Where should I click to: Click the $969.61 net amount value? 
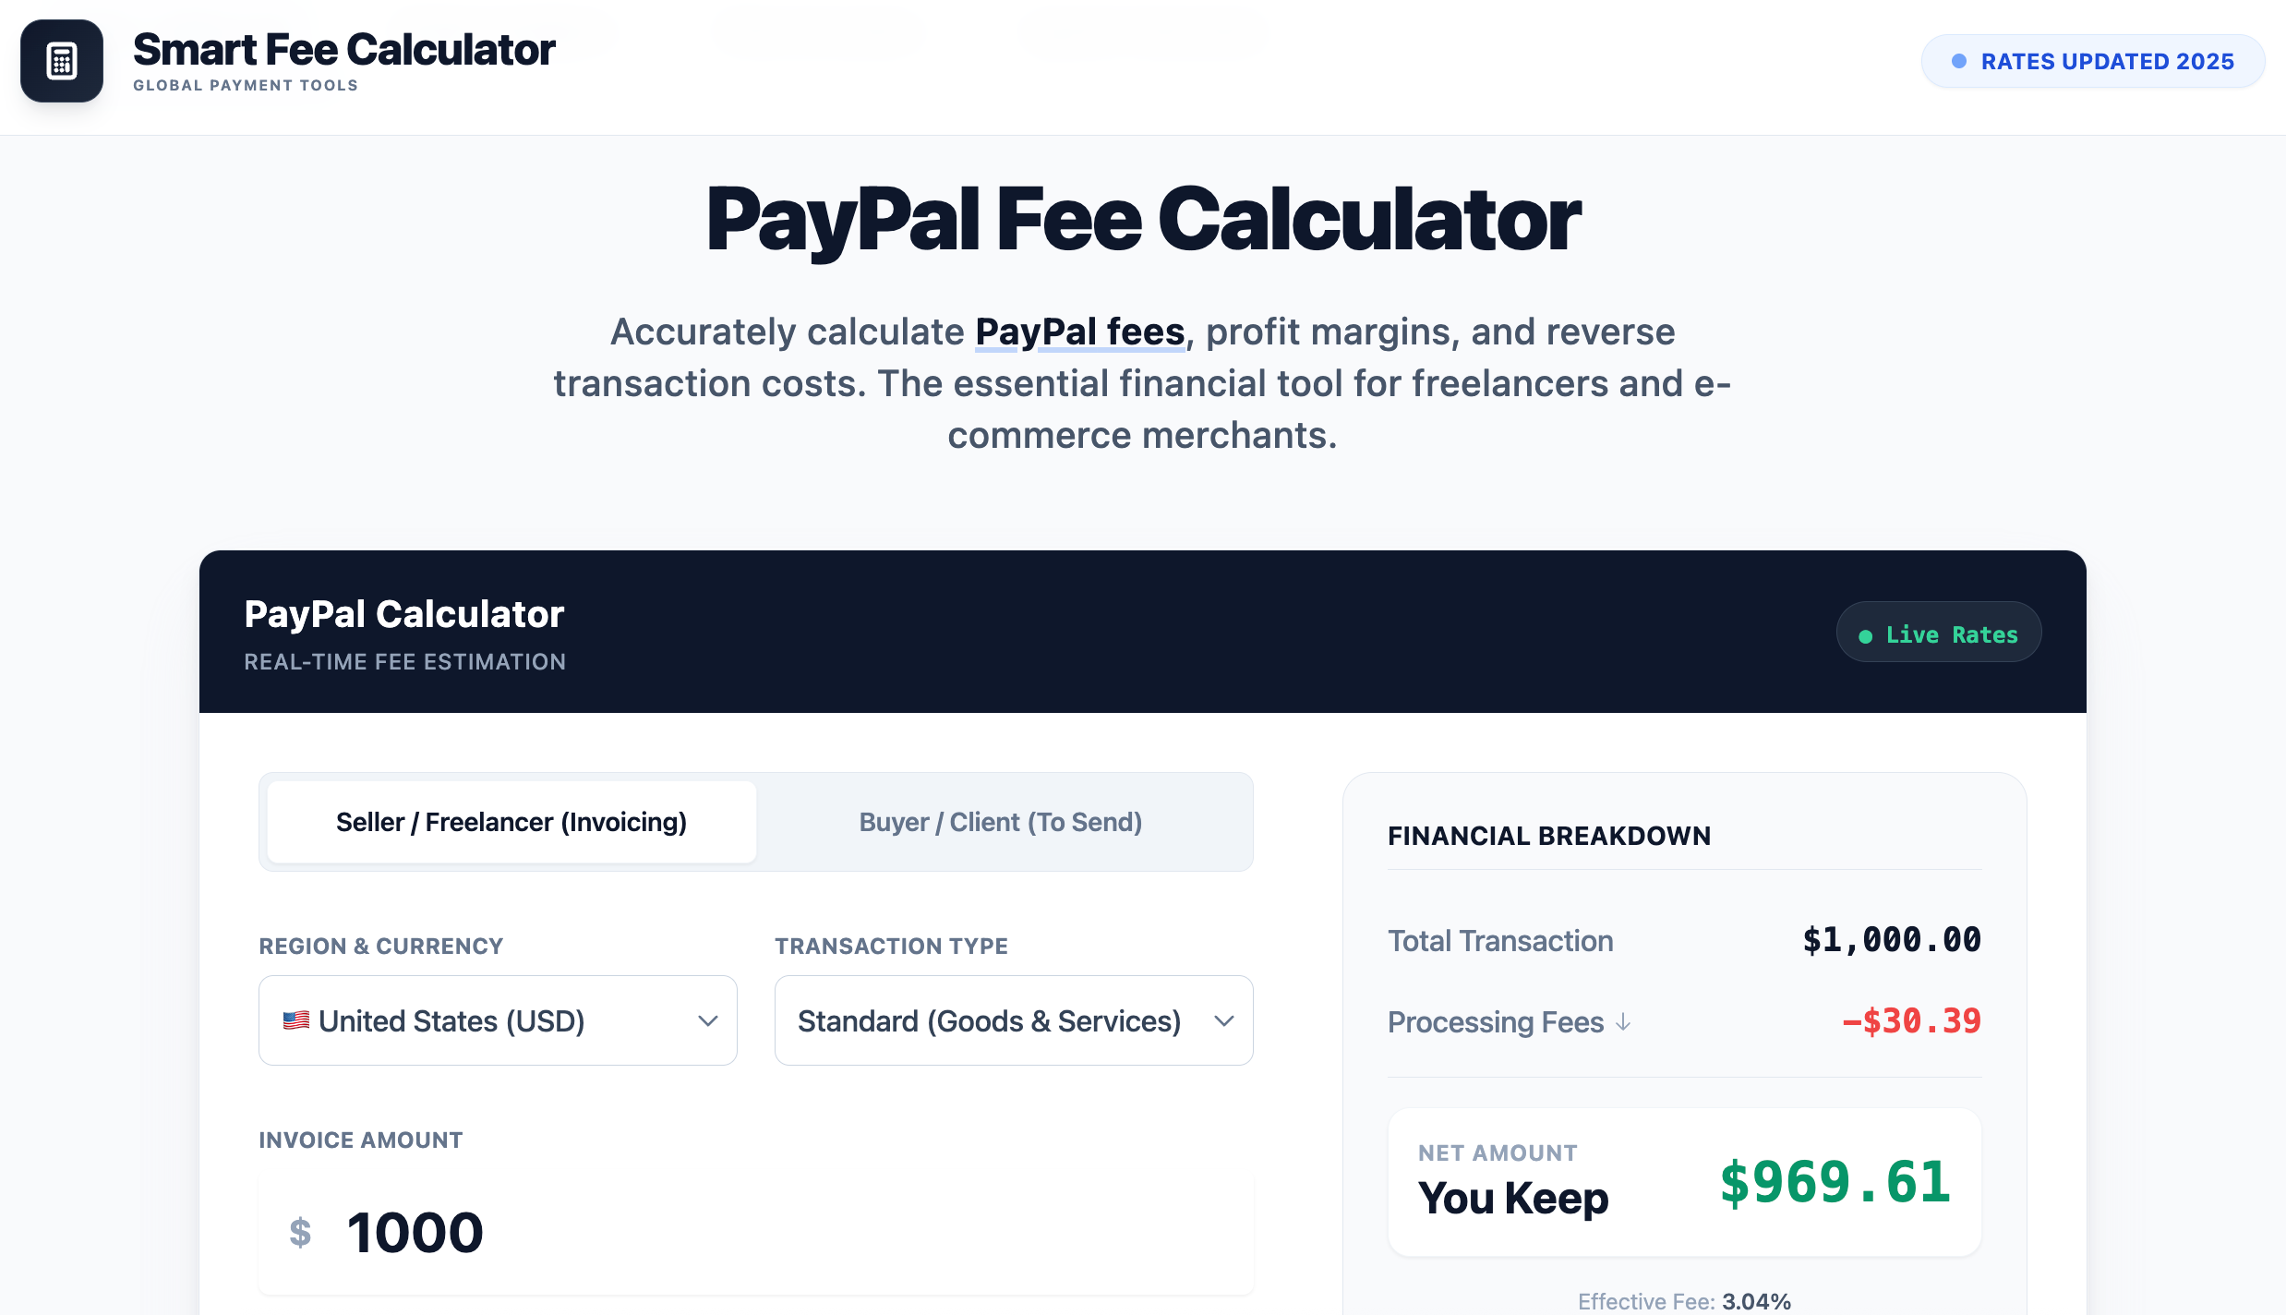(1835, 1182)
